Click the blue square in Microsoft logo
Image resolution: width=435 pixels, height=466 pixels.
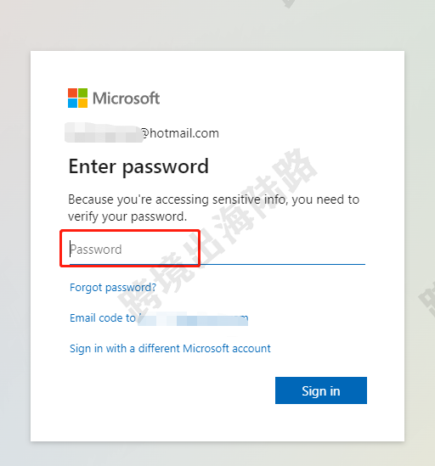pyautogui.click(x=72, y=103)
